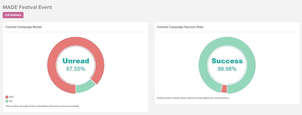The height and width of the screenshot is (115, 302).
Task: Select the green read donut segment
Action: click(85, 87)
